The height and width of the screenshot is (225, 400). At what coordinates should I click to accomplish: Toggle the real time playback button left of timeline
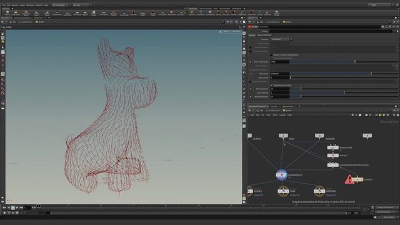tap(4, 212)
